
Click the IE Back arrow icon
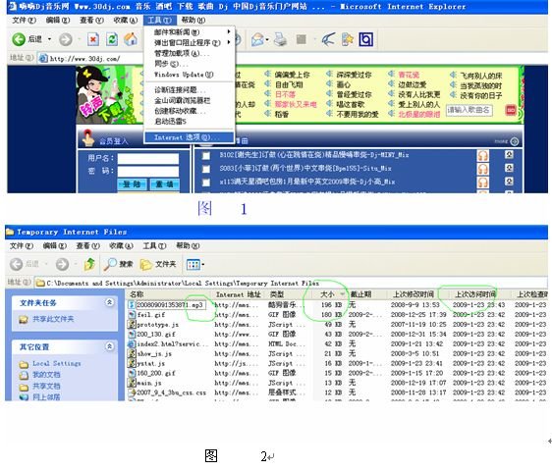(19, 39)
